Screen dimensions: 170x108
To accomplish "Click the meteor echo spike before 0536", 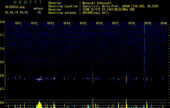I will point(93,77).
